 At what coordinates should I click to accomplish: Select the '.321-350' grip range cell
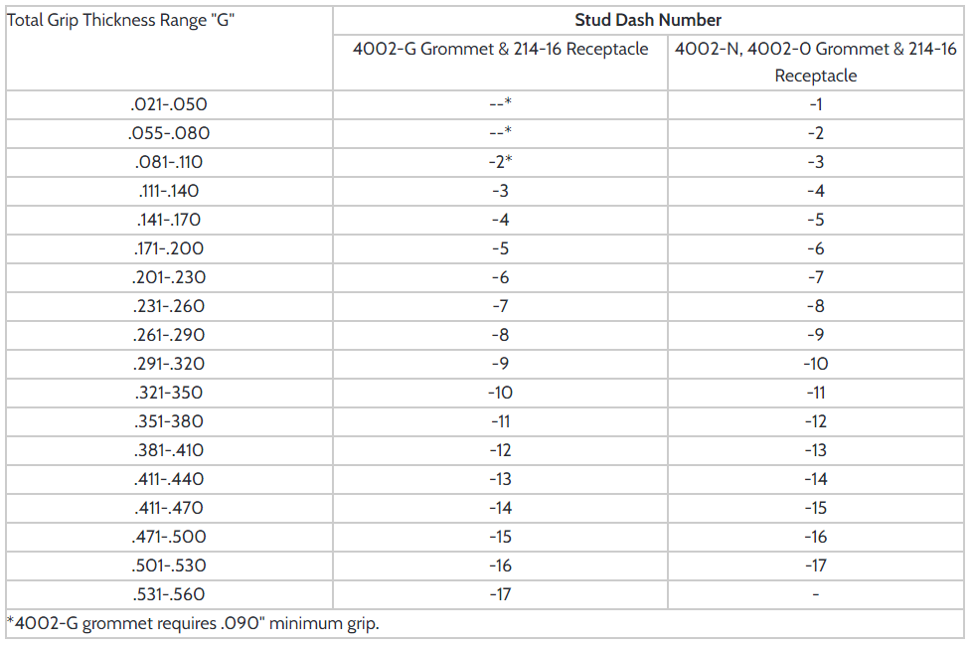click(169, 393)
